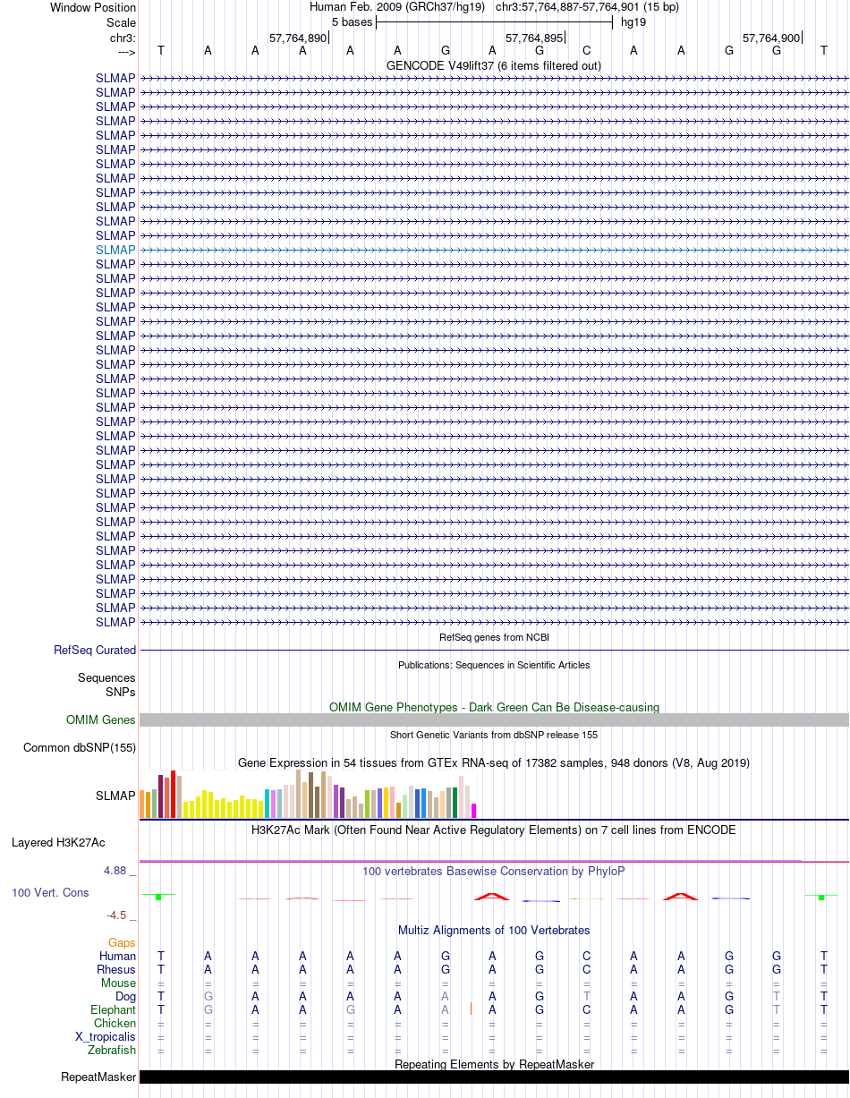Select the Human species row label
This screenshot has width=850, height=1098.
click(117, 957)
